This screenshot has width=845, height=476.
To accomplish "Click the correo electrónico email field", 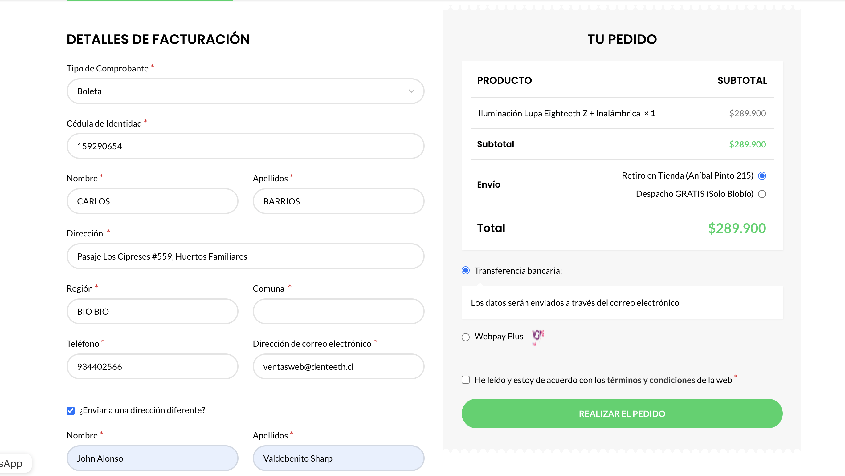I will 338,366.
